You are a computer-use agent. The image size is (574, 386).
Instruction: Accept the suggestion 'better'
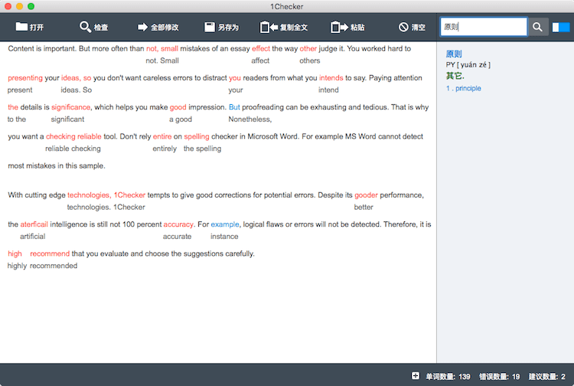point(364,207)
